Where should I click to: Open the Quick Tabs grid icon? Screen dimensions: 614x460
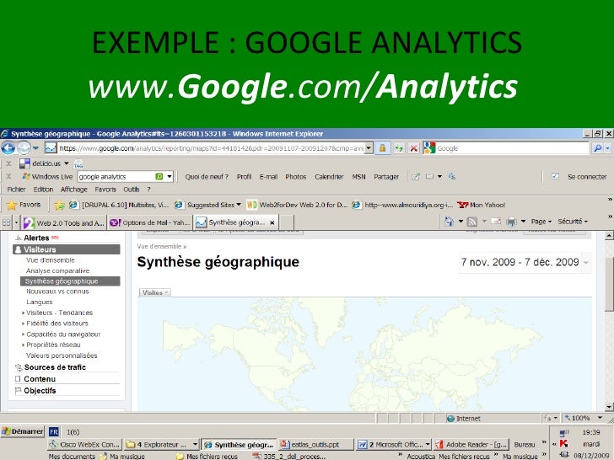click(6, 222)
